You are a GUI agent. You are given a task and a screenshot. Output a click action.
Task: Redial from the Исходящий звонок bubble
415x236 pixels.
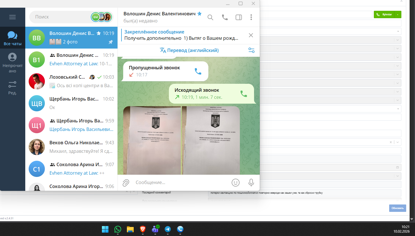[x=244, y=94]
